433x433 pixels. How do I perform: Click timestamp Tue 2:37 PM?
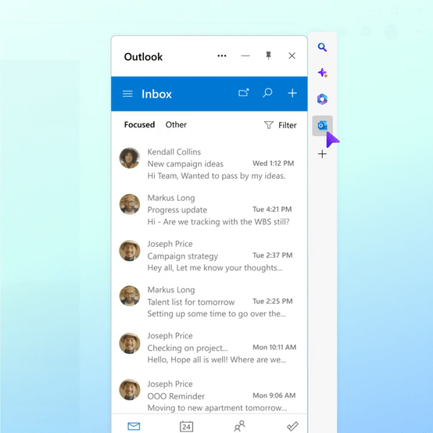(x=272, y=255)
